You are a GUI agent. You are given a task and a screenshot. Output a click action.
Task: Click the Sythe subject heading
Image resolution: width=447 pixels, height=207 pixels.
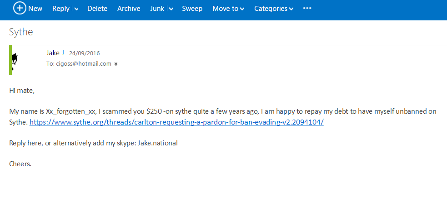[x=21, y=32]
